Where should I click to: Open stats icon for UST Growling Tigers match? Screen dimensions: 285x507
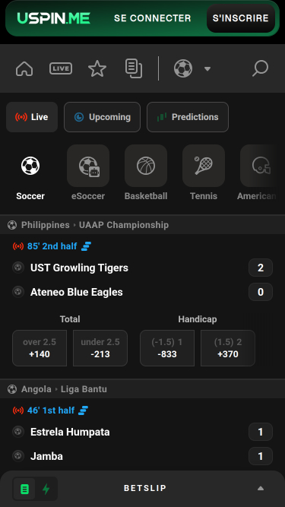coord(86,246)
